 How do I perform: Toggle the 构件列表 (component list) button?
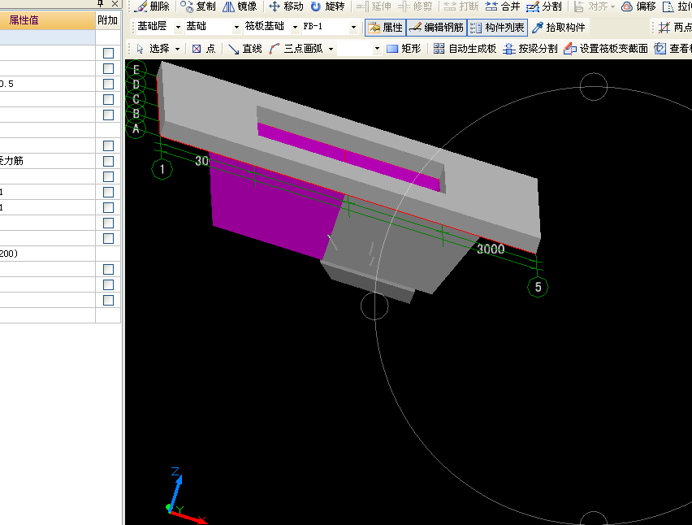coord(497,28)
